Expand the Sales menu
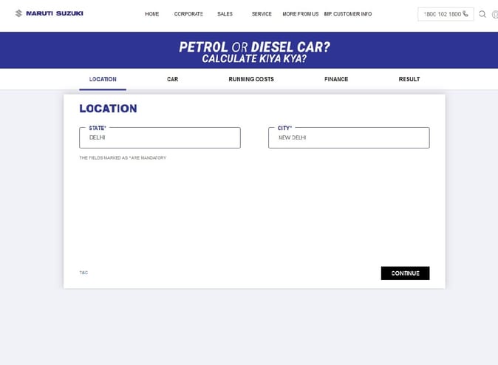 coord(225,14)
